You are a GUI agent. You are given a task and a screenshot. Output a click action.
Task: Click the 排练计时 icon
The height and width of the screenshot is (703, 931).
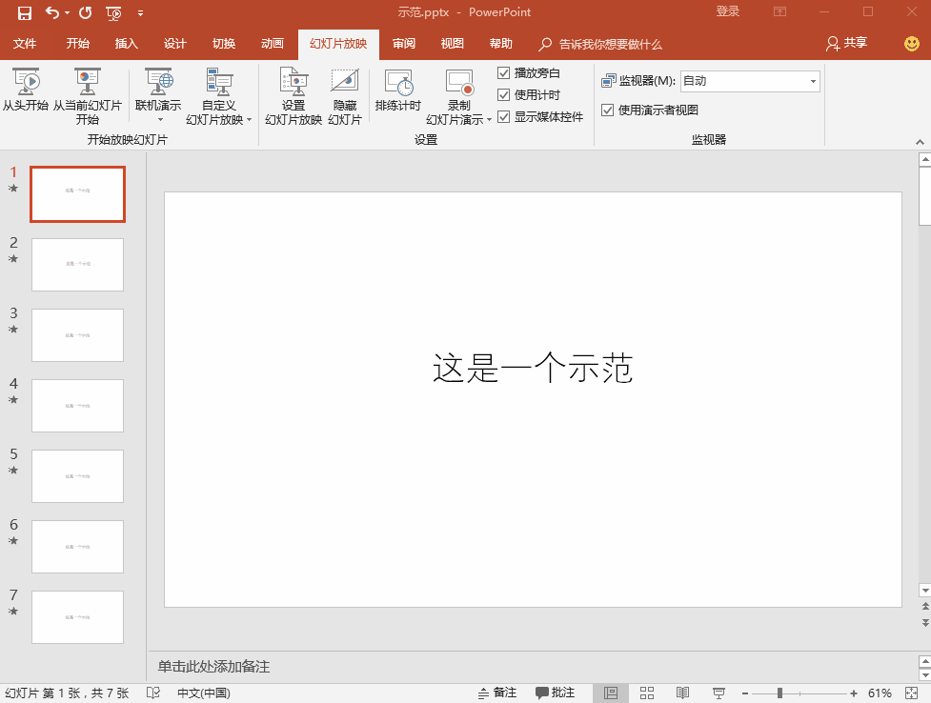point(397,83)
